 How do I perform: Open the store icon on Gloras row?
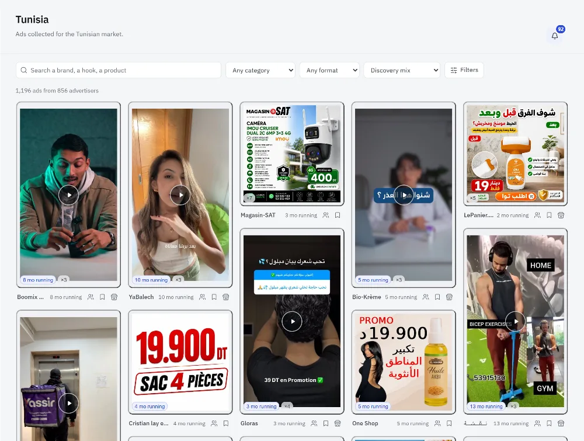(338, 423)
